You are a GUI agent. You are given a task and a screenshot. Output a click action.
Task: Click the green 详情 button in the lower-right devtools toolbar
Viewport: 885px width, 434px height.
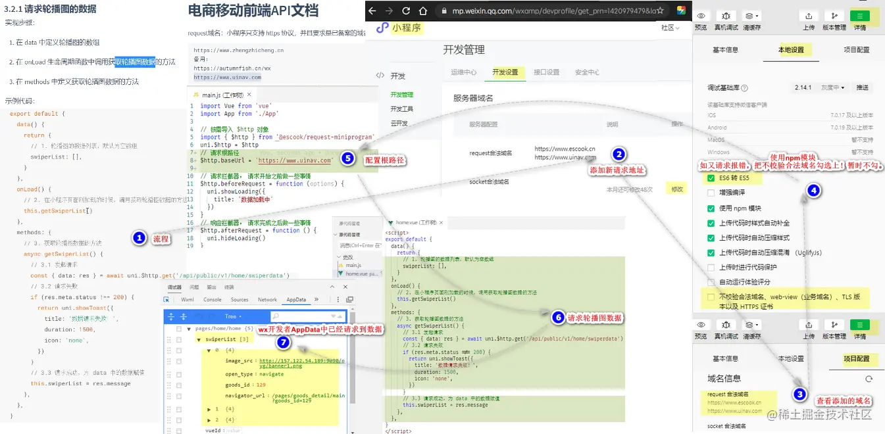pos(859,325)
